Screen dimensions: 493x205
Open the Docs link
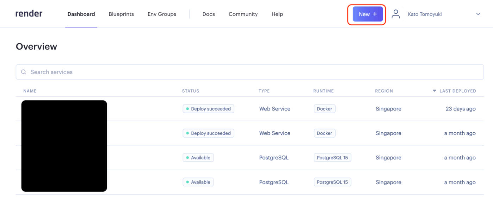pos(208,14)
